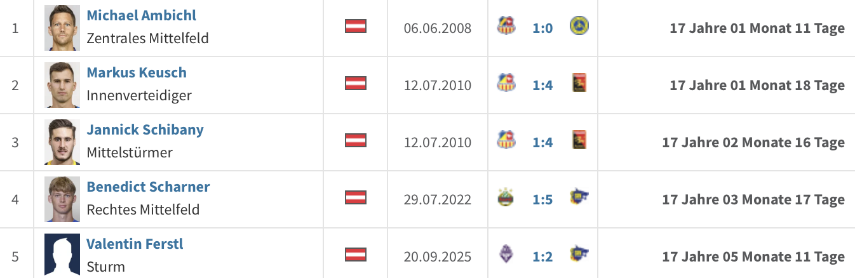The image size is (855, 278).
Task: Click home club crest in Valentin Ferstl's row
Action: [x=506, y=255]
